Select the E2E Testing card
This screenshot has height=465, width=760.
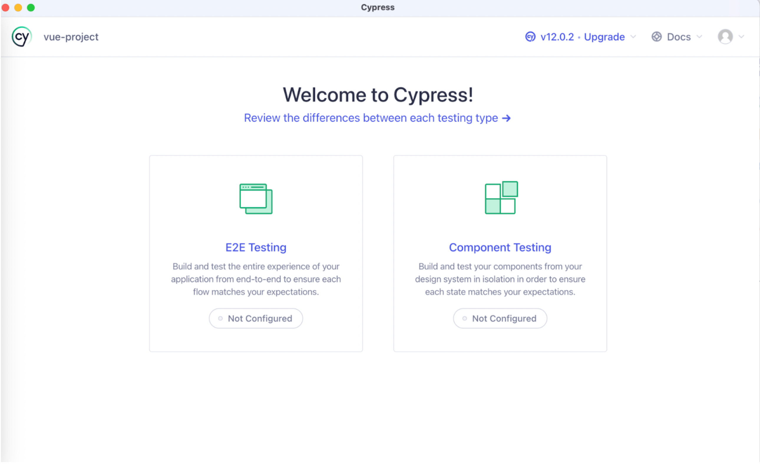click(256, 253)
